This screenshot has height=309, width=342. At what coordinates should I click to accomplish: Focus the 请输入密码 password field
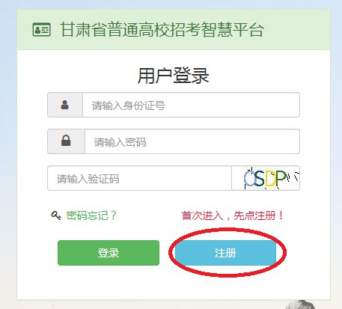tap(192, 141)
